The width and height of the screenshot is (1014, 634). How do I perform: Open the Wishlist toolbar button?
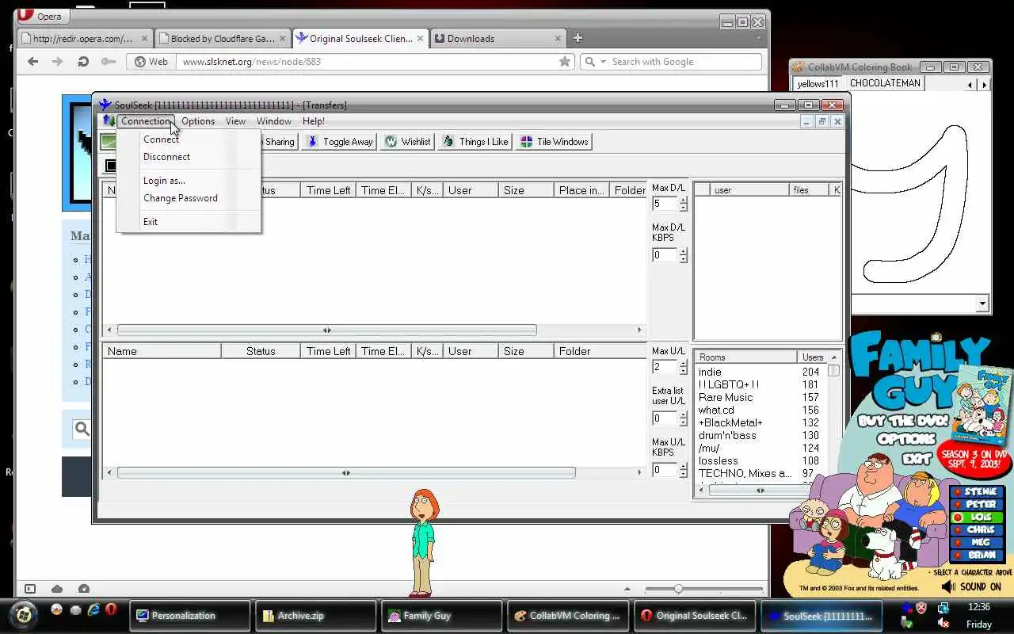pos(408,141)
